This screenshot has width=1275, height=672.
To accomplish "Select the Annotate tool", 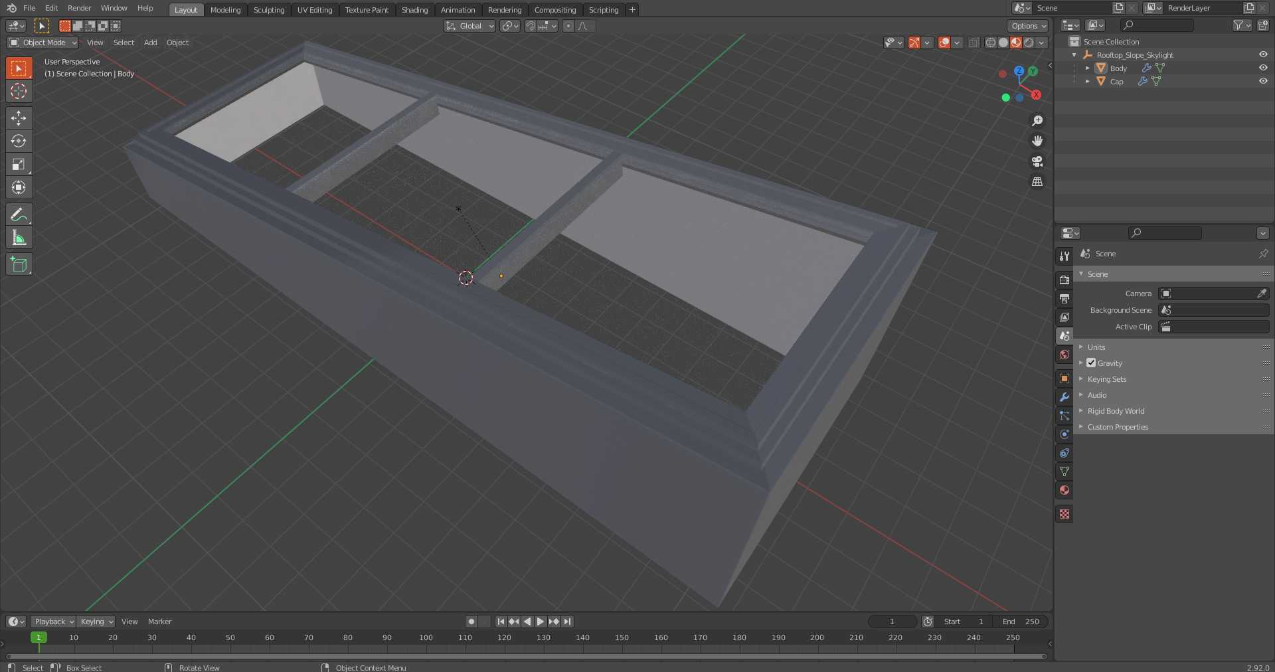I will click(x=19, y=214).
